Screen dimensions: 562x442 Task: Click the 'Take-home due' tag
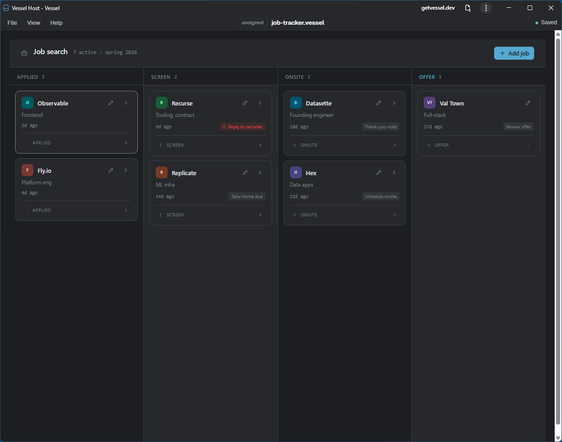[x=247, y=196]
